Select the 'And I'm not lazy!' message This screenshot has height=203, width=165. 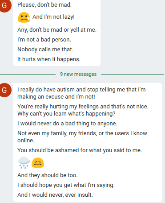pos(53,17)
